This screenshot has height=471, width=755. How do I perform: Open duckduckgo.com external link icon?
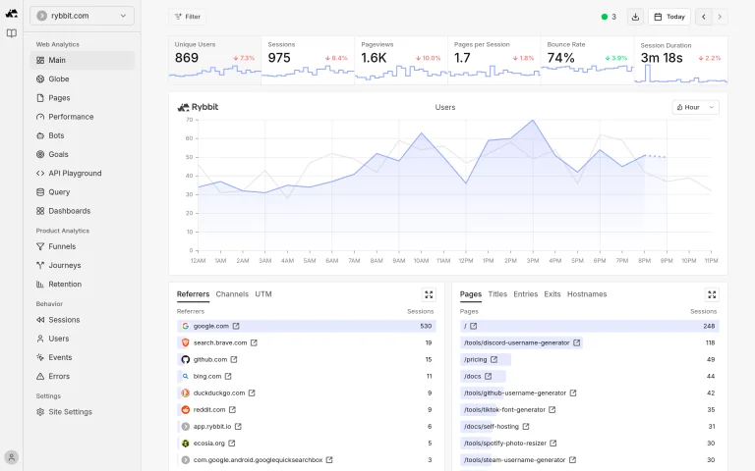click(x=252, y=393)
